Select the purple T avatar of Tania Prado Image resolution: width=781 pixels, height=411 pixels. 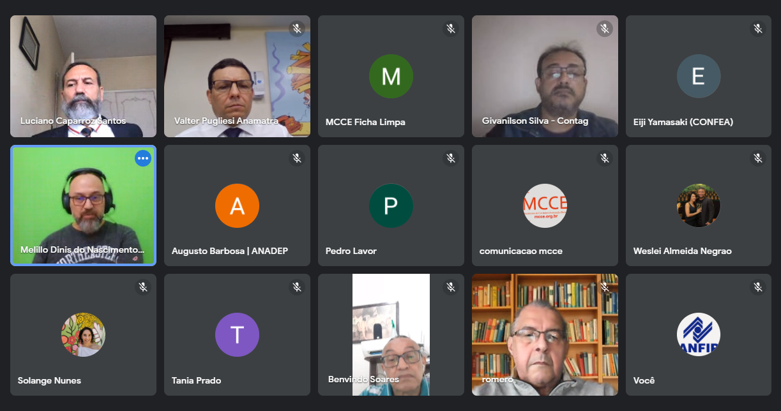tap(237, 335)
